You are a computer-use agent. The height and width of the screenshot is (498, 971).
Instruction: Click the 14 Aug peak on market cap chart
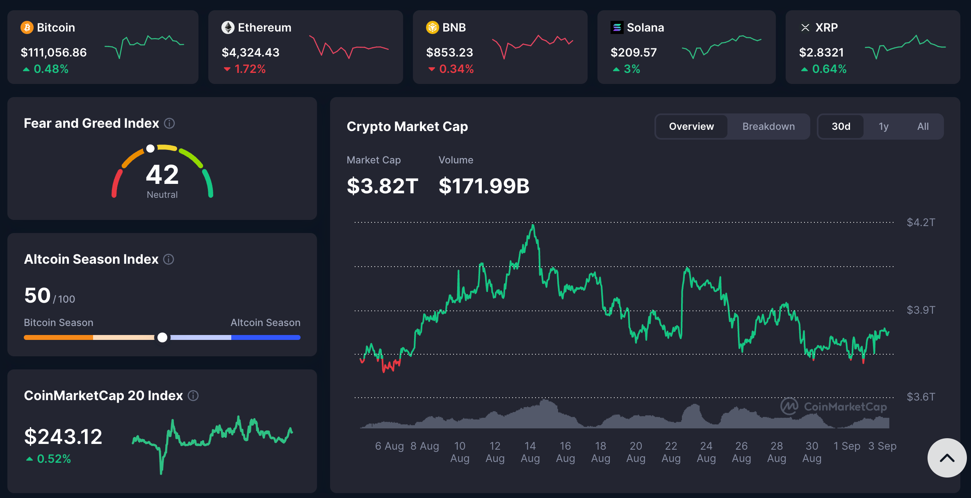[x=533, y=225]
